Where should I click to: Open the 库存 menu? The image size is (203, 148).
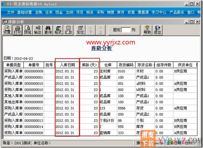click(x=121, y=12)
